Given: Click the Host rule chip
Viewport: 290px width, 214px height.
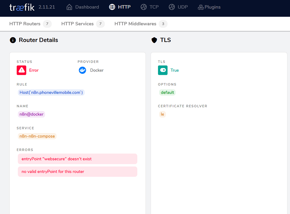Looking at the screenshot, I should pos(51,92).
